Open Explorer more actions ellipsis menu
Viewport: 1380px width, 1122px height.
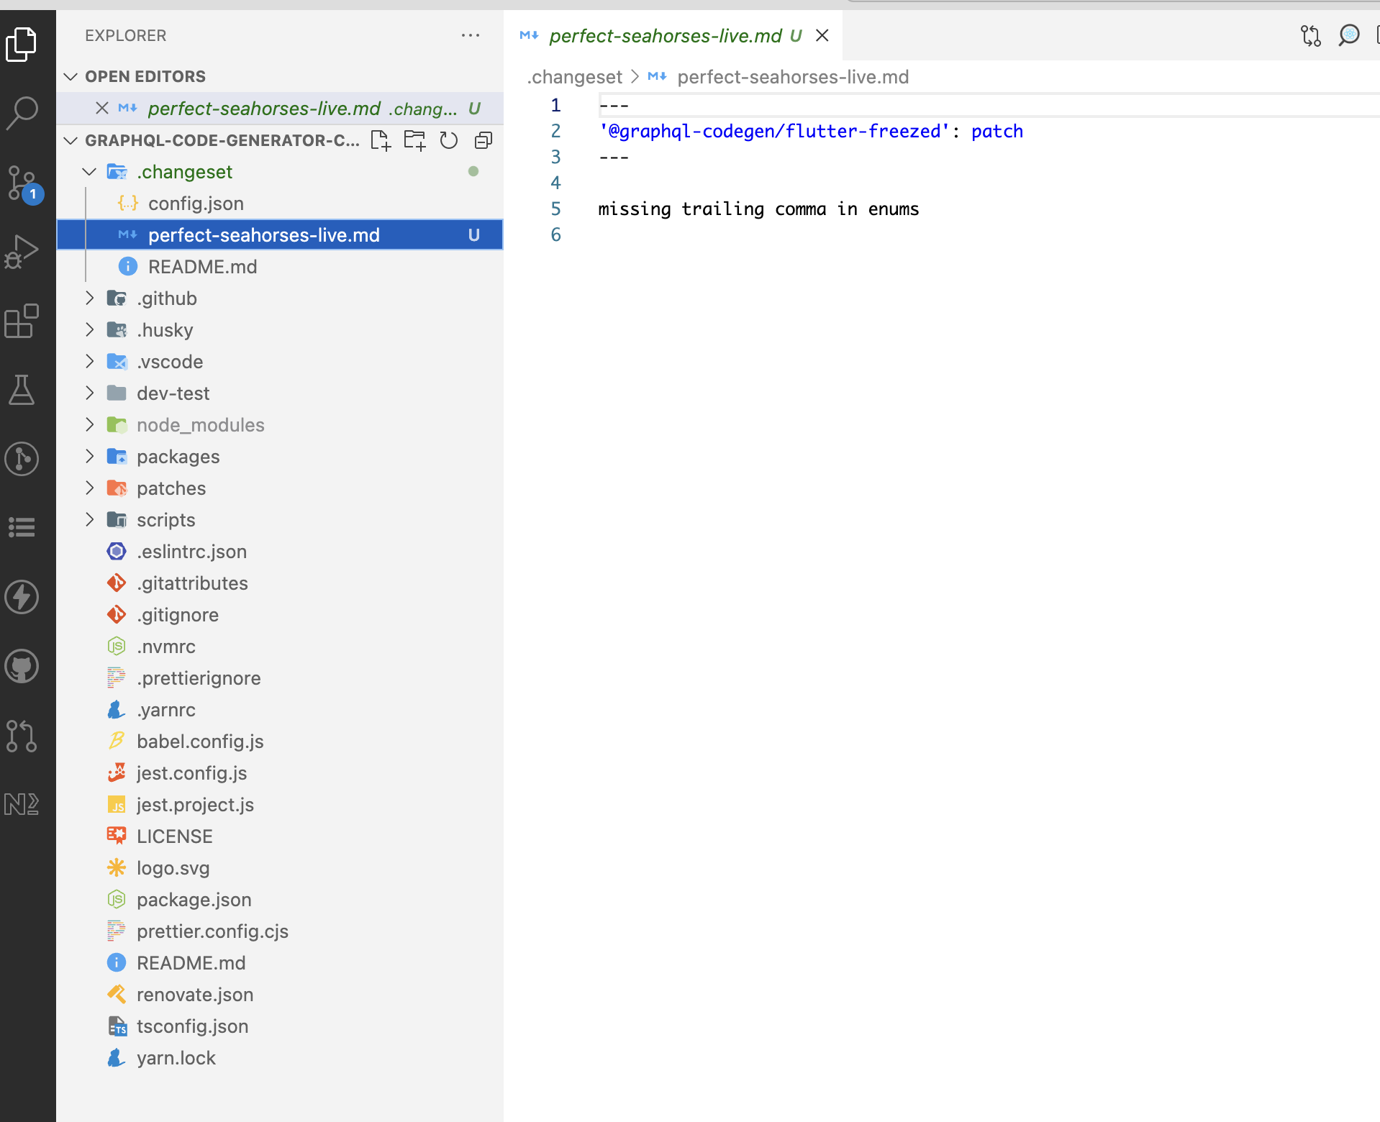pyautogui.click(x=471, y=35)
